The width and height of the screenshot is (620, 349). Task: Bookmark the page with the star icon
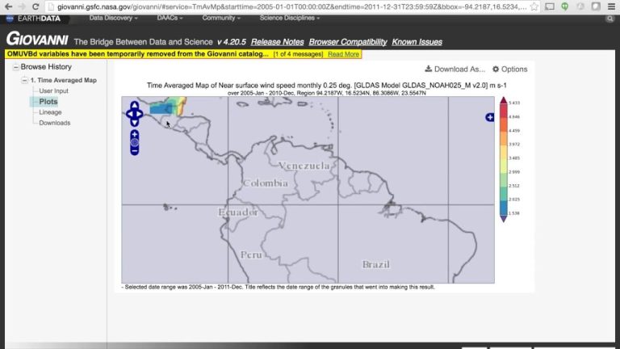coord(534,6)
